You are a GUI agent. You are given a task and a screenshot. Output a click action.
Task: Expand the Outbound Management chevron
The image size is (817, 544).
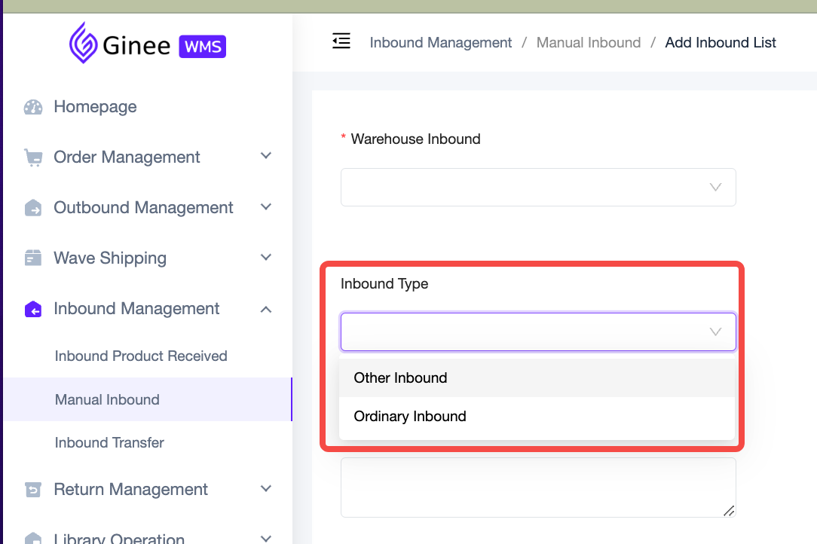coord(265,206)
